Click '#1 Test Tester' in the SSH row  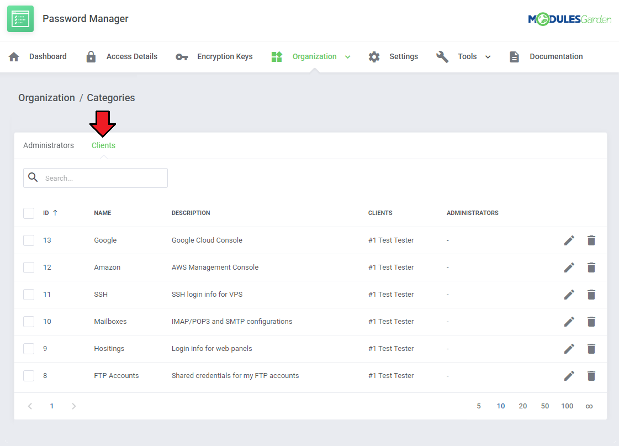391,295
